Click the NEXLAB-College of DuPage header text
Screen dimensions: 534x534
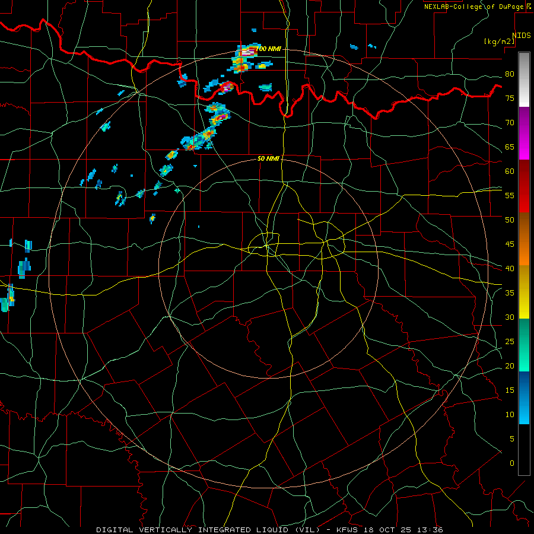[x=473, y=7]
